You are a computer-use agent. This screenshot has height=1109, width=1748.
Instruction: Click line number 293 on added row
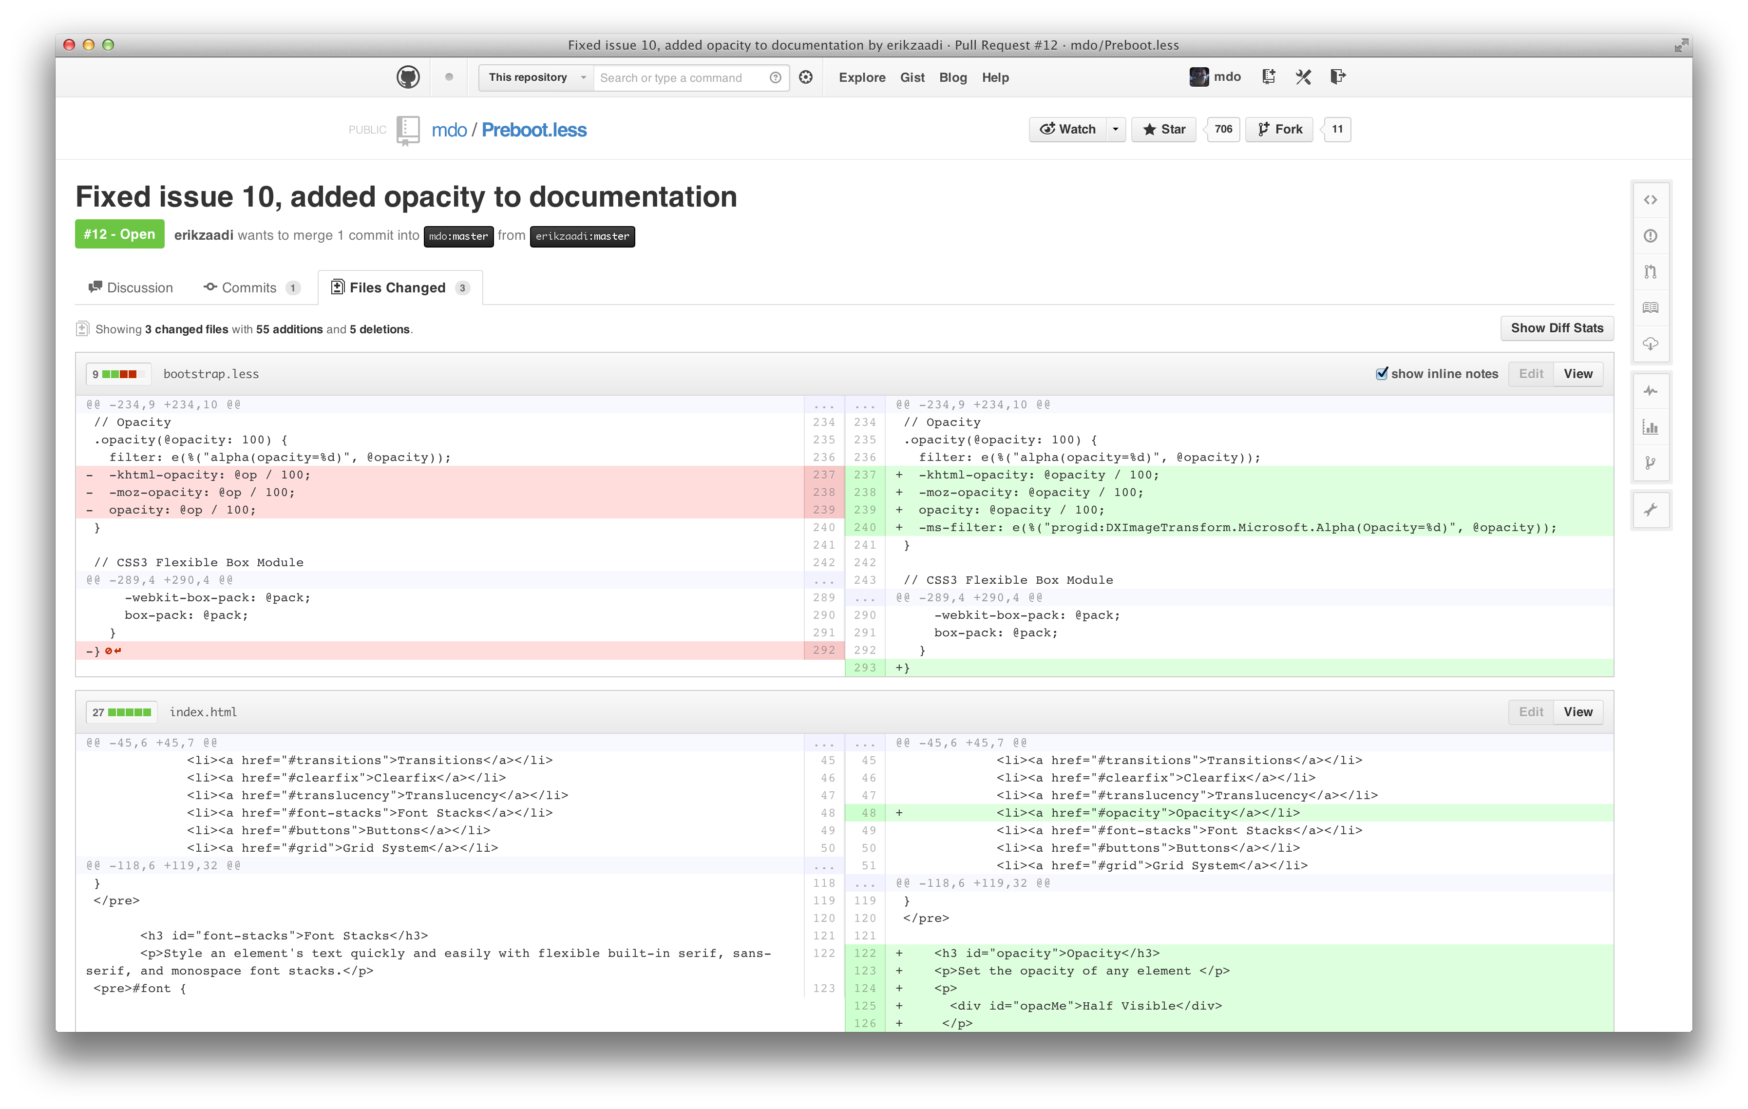coord(865,668)
